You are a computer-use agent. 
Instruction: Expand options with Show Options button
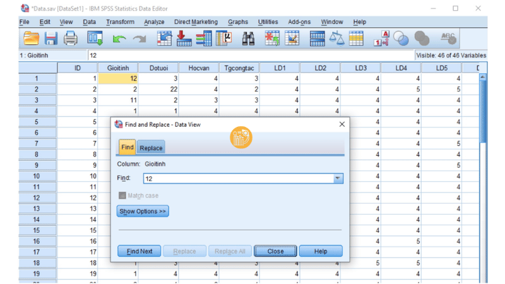143,211
